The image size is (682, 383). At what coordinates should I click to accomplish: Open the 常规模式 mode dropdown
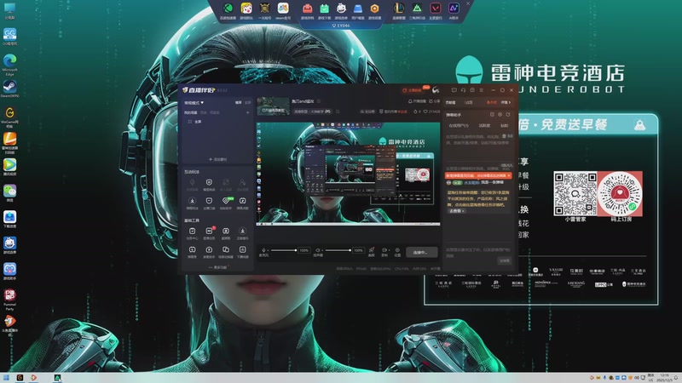pos(194,103)
